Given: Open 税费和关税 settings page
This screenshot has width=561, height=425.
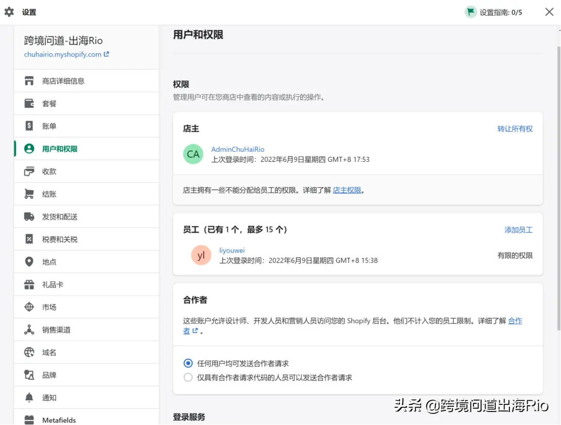Looking at the screenshot, I should point(60,239).
